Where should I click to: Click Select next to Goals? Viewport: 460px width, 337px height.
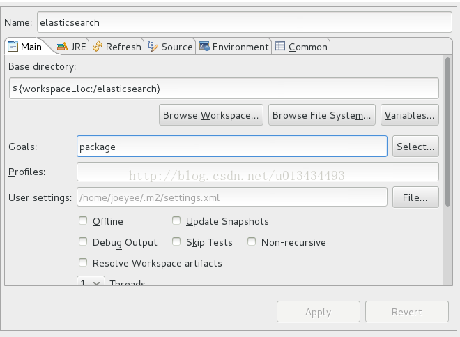pos(415,146)
